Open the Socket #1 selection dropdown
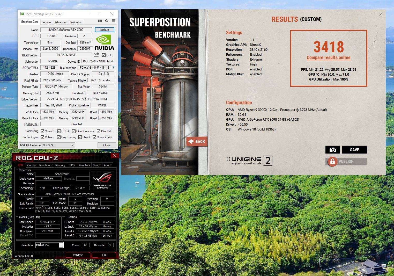This screenshot has height=276, width=394. (x=49, y=245)
